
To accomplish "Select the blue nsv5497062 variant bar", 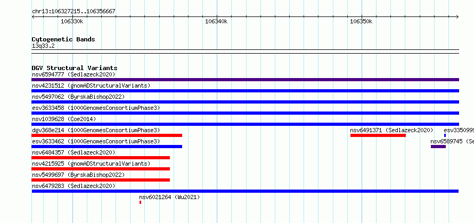I will [245, 102].
